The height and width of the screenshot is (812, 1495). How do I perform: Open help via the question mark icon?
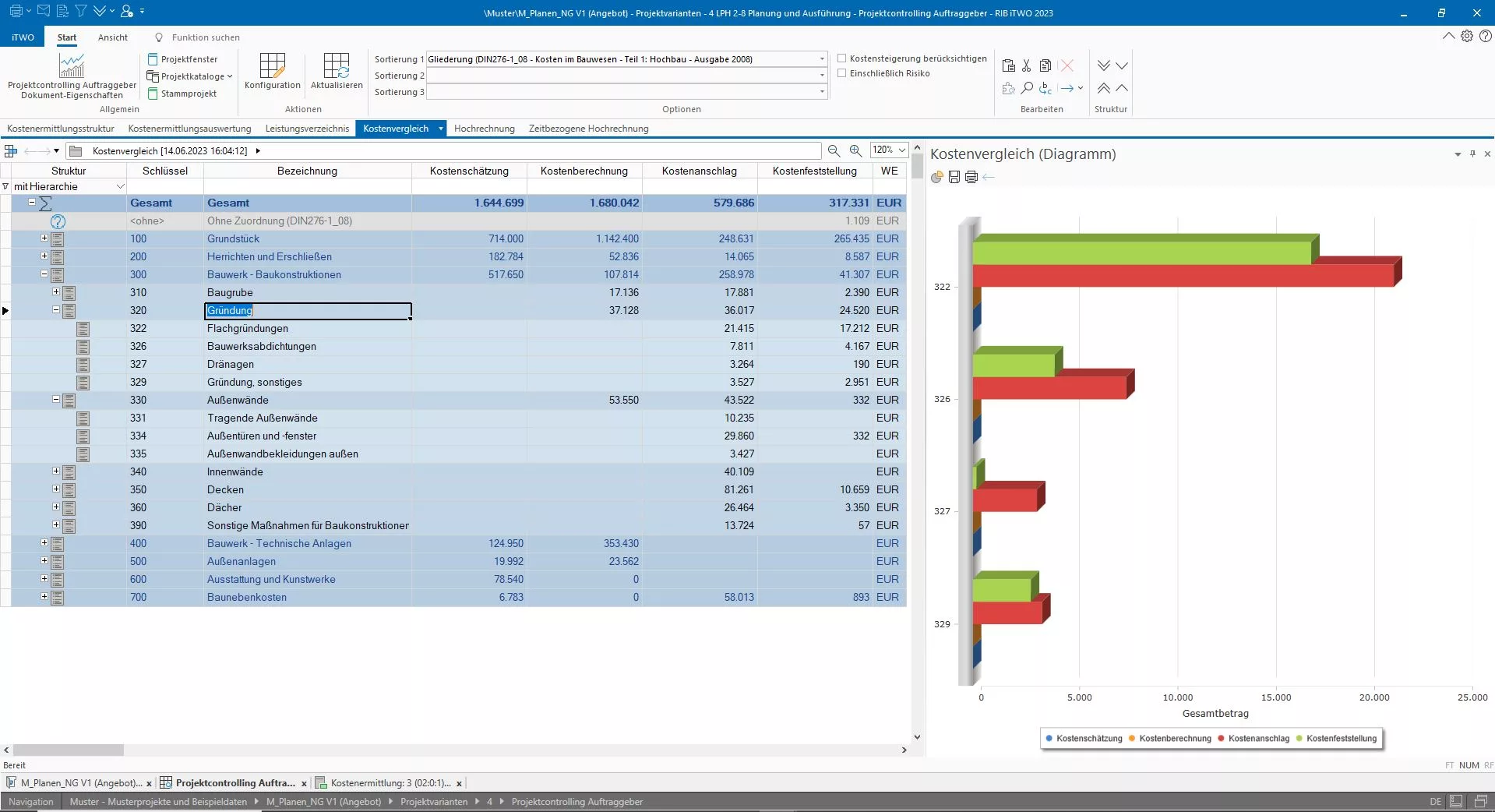[x=1486, y=36]
